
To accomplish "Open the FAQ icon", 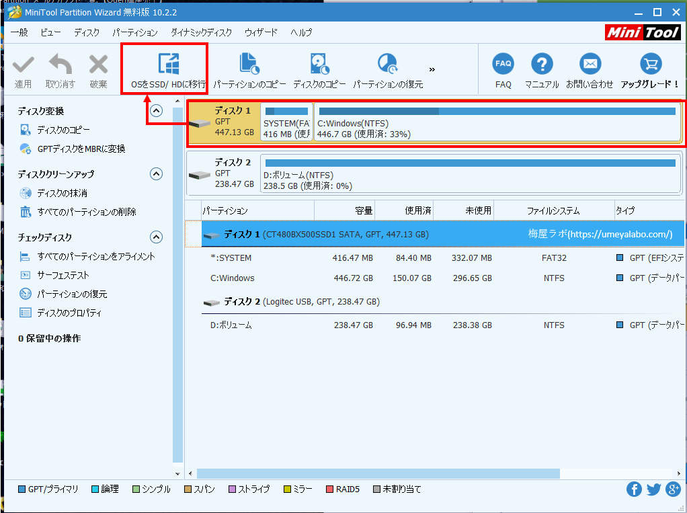I will [x=503, y=64].
